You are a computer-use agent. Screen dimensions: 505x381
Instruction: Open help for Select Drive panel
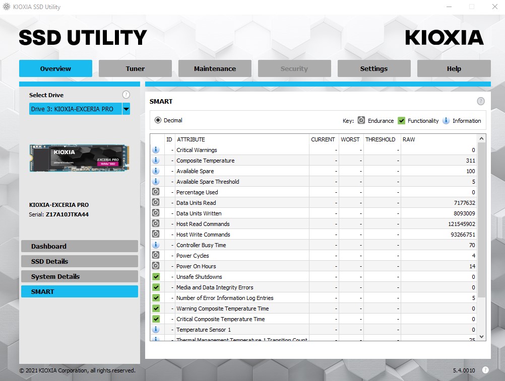126,95
